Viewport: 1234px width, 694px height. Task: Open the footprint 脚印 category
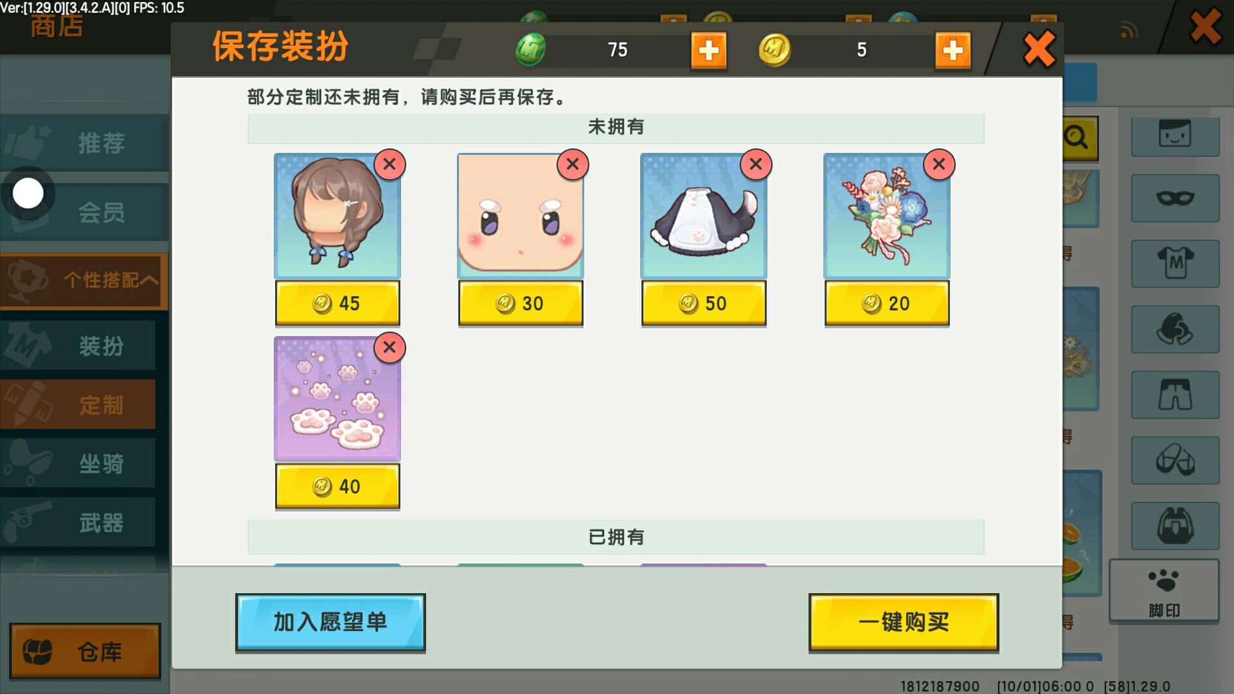point(1164,591)
